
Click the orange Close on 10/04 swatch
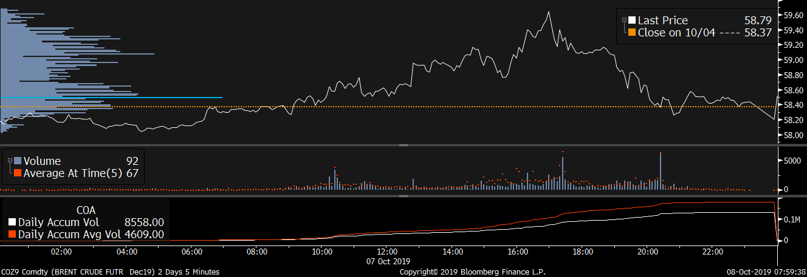(632, 33)
